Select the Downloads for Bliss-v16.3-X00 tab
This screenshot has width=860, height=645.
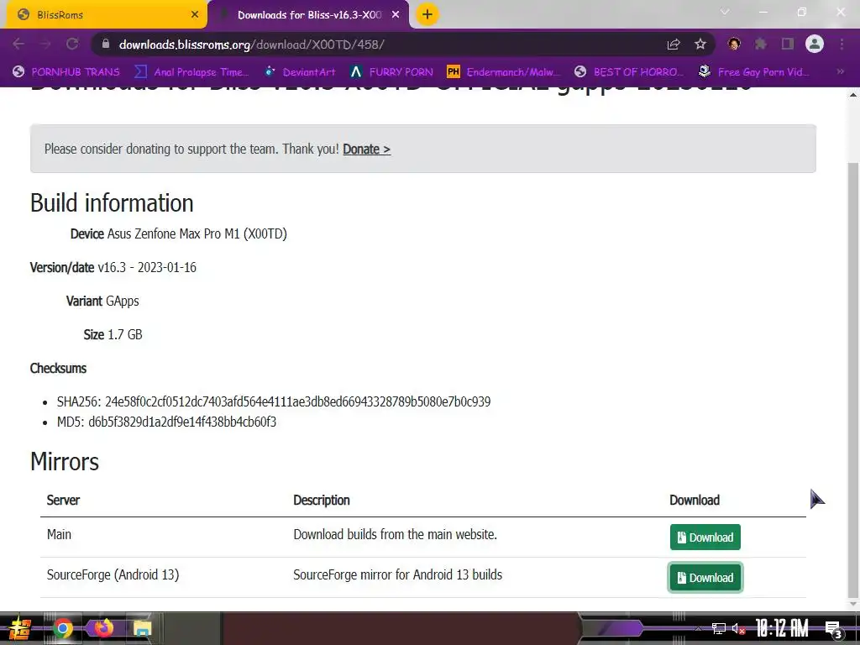point(308,15)
